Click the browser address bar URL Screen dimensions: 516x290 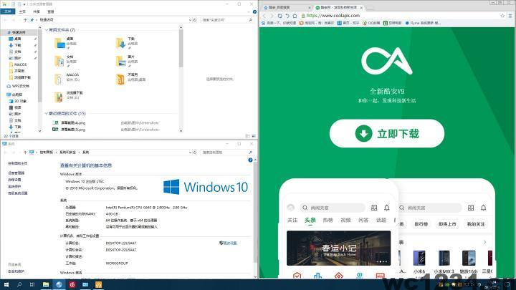click(333, 16)
